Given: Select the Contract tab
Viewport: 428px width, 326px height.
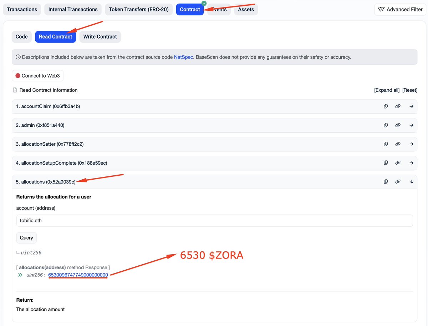Looking at the screenshot, I should click(190, 10).
